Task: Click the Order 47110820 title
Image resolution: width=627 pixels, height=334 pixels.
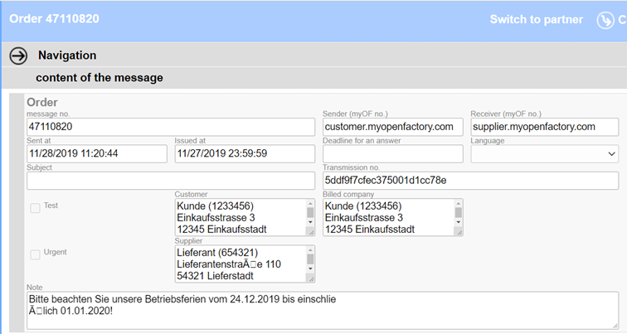Action: click(54, 19)
